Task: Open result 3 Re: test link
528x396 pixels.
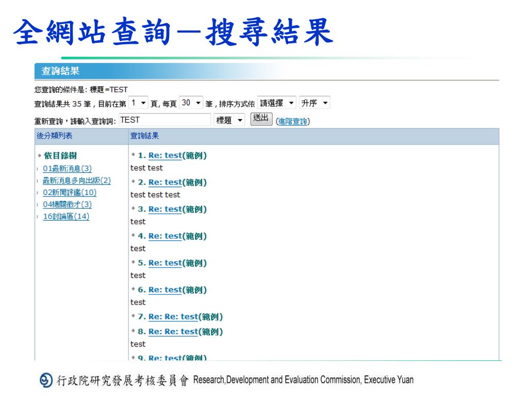Action: click(165, 209)
